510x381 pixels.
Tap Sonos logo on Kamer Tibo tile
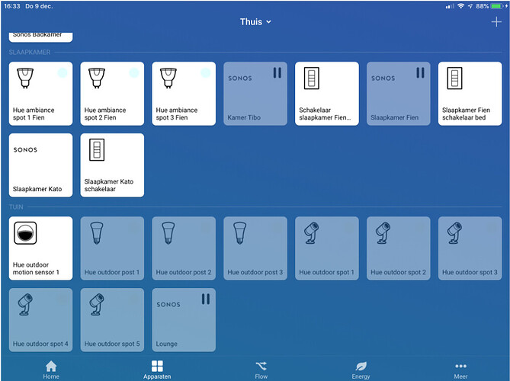pos(240,78)
